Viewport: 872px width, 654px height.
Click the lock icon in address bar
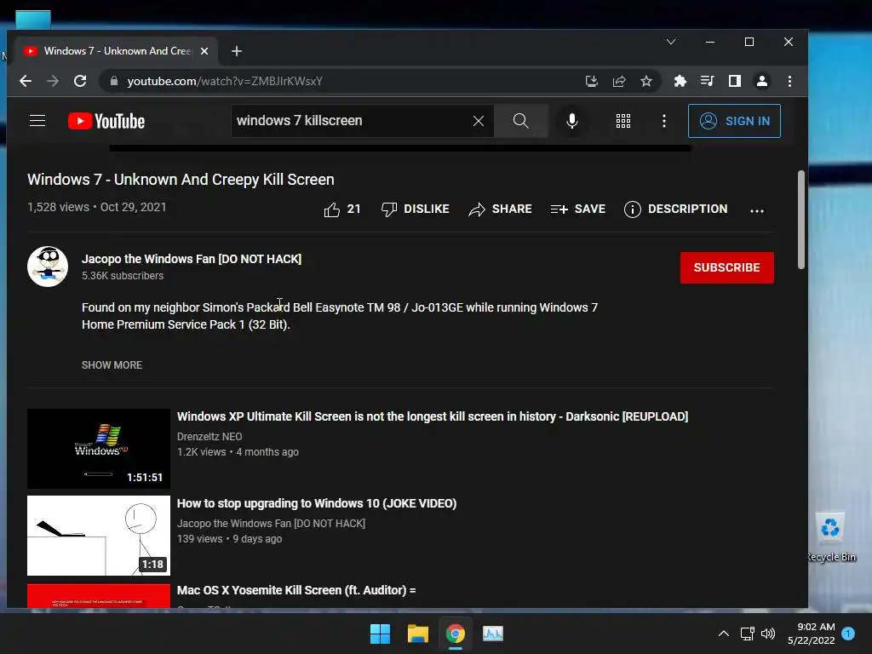click(114, 81)
